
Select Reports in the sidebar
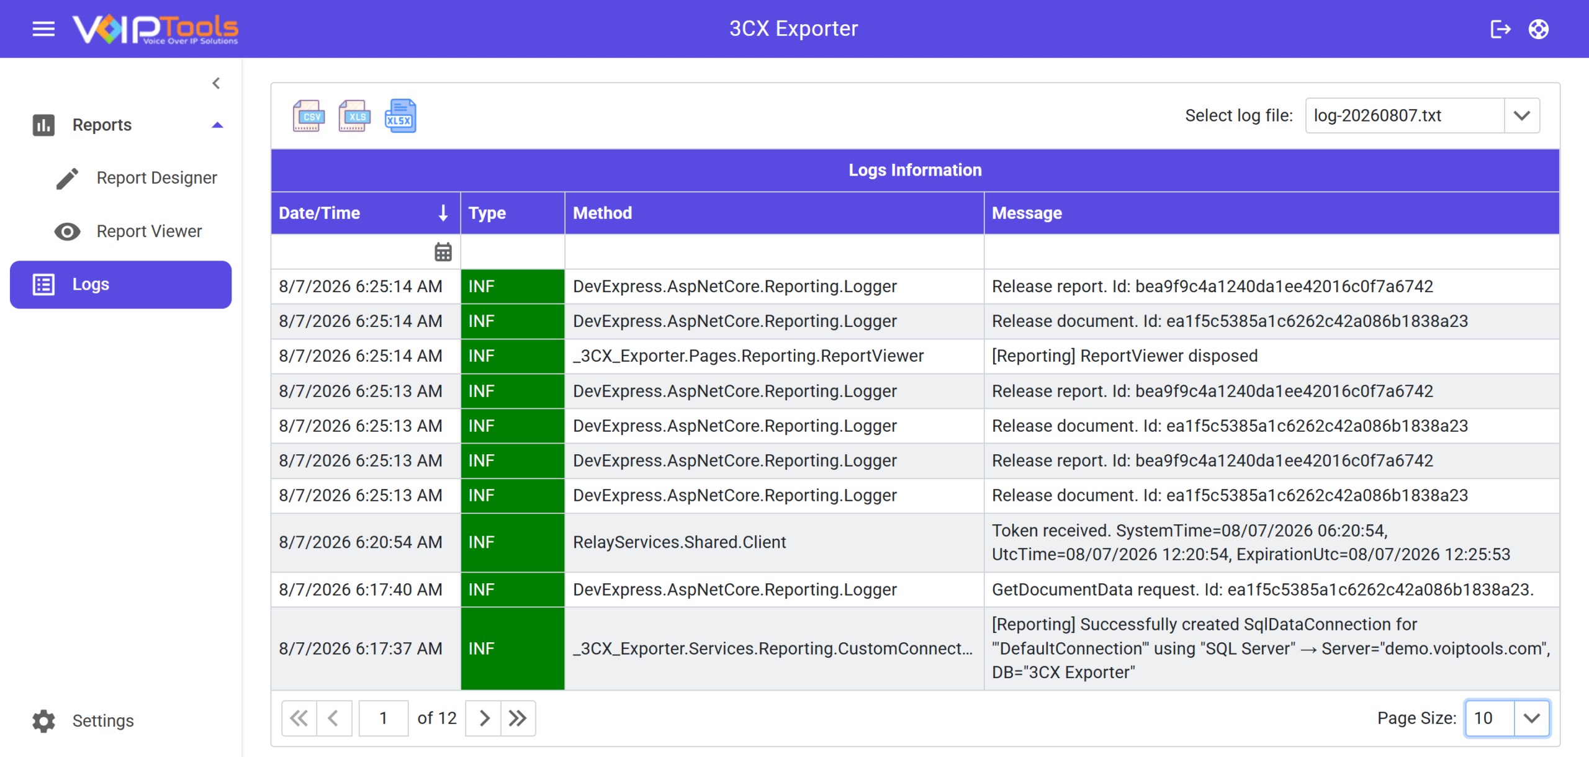[x=102, y=125]
